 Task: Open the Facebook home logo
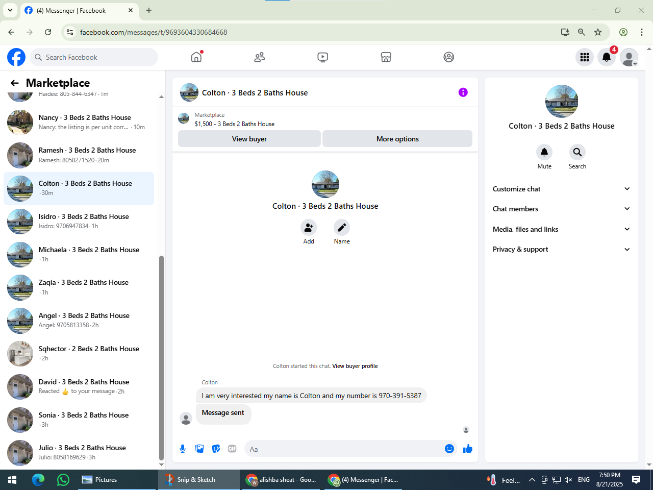[x=16, y=57]
